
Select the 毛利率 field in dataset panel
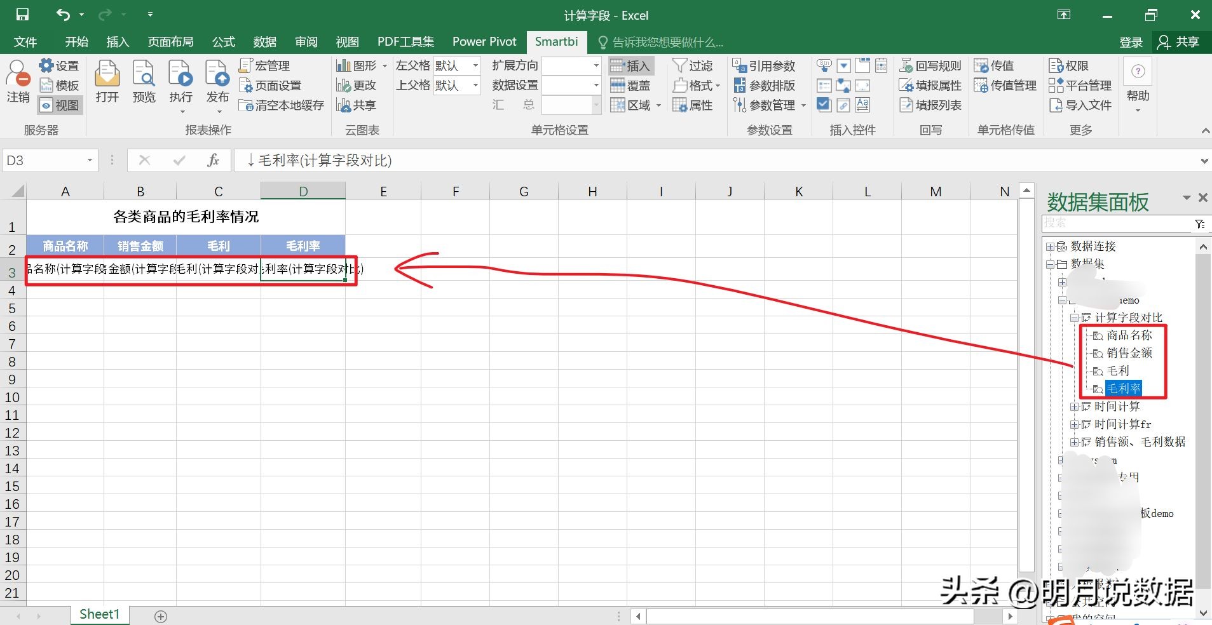pyautogui.click(x=1124, y=388)
